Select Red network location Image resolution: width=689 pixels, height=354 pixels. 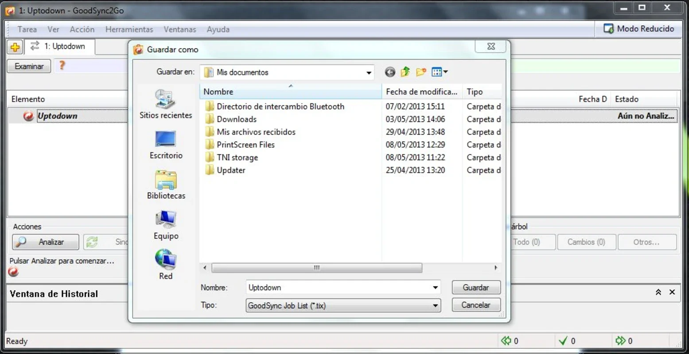point(166,265)
